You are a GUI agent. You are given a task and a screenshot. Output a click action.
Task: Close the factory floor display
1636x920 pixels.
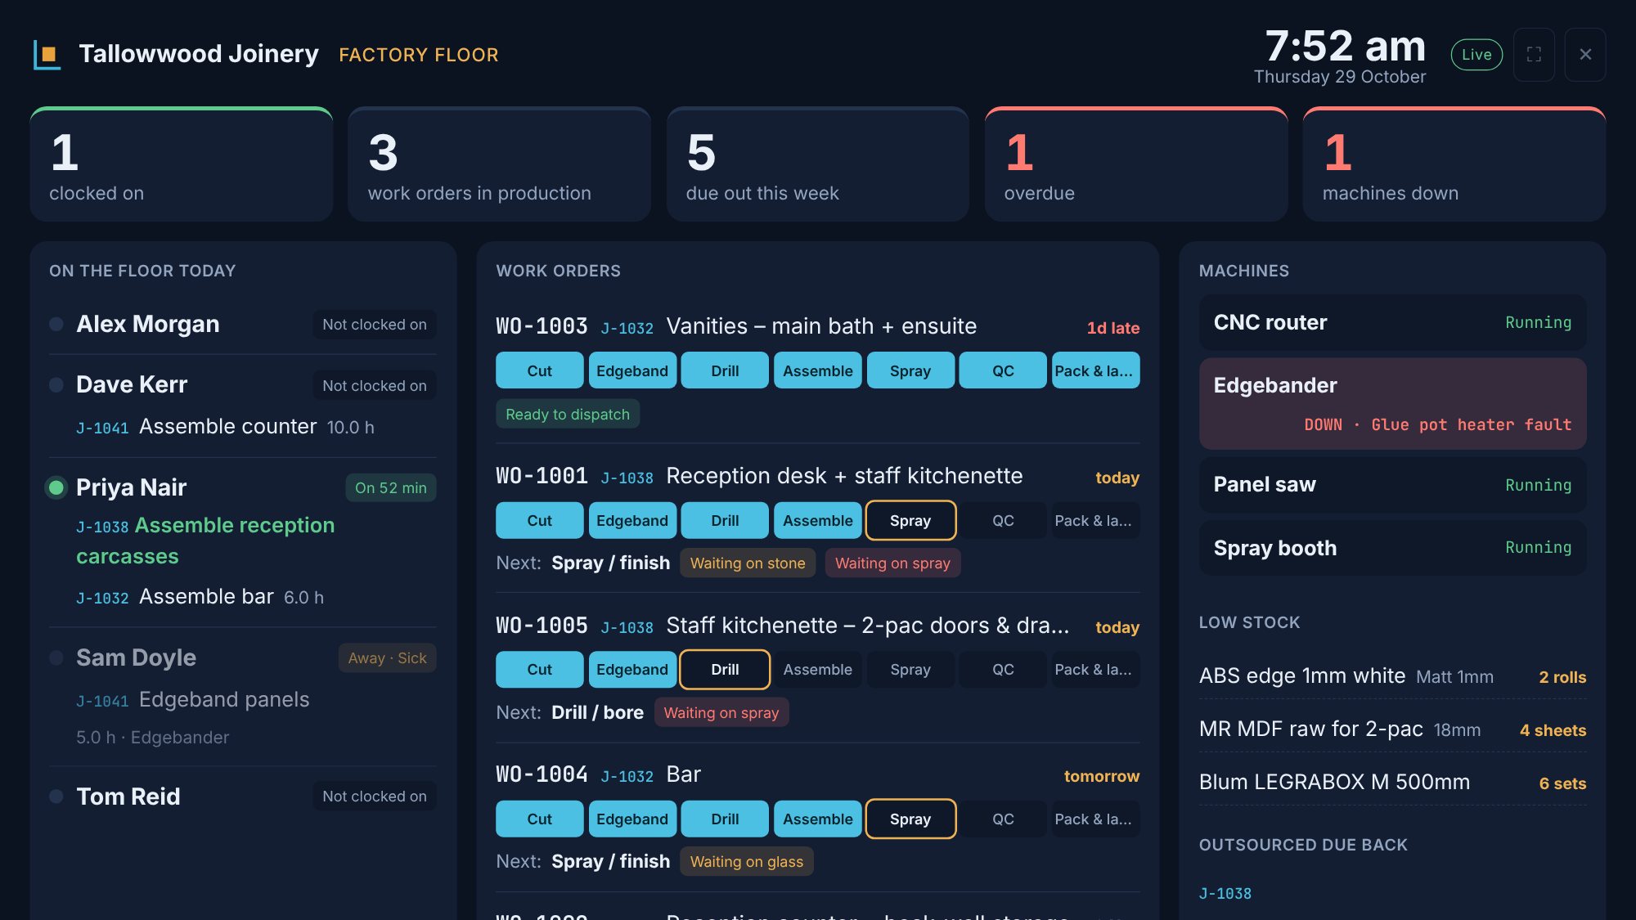pyautogui.click(x=1585, y=55)
